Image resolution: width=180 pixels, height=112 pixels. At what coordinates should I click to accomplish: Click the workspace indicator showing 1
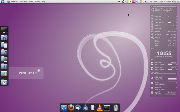tap(130, 1)
